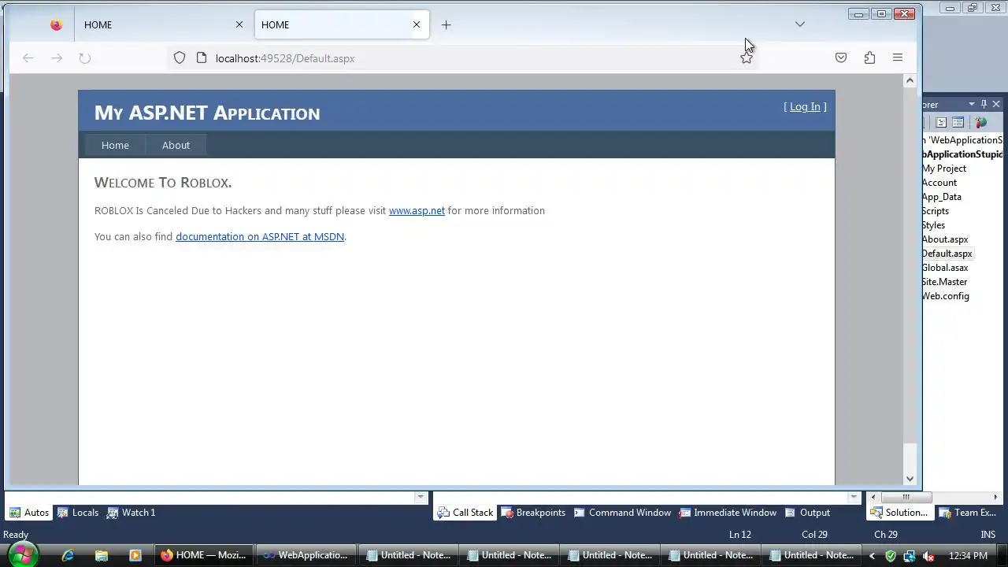The image size is (1008, 567).
Task: Launch Windows Media Player from quick launch
Action: pyautogui.click(x=135, y=555)
